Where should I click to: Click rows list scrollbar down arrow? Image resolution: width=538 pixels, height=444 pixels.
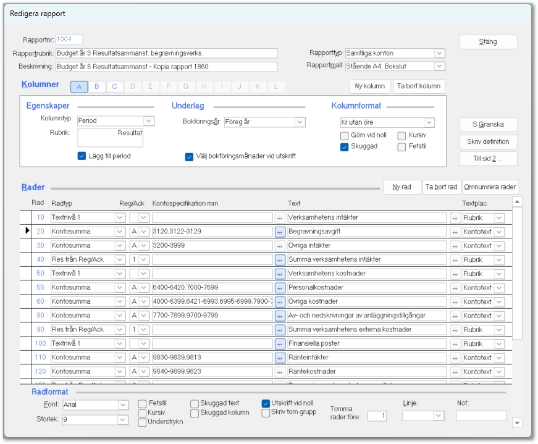coord(517,423)
